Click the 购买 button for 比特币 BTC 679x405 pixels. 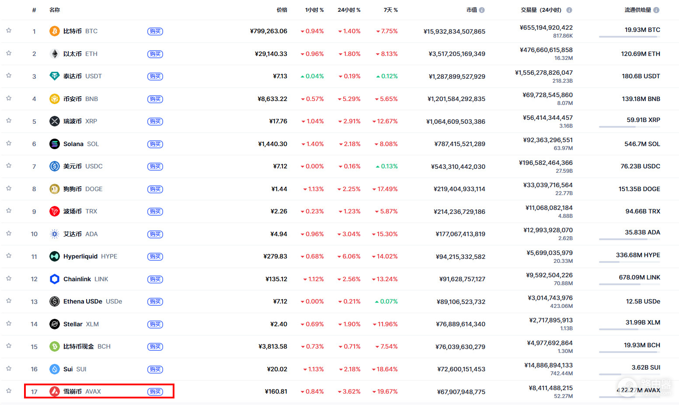(155, 31)
